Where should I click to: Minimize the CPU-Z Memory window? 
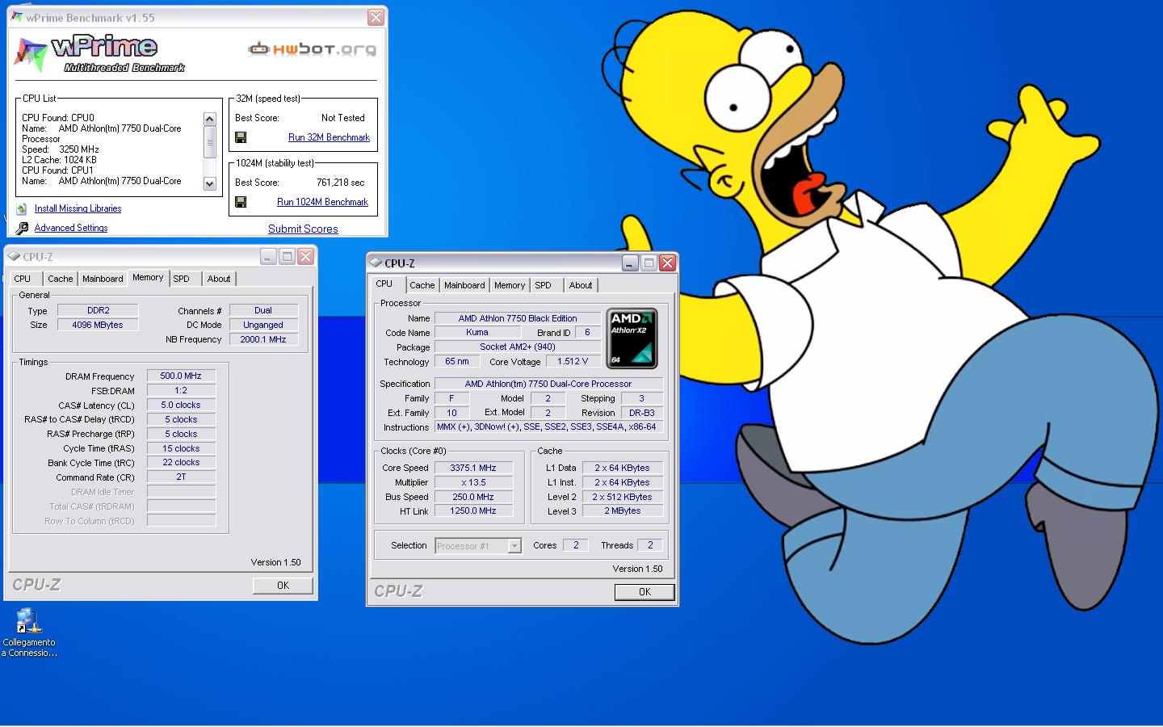tap(268, 256)
